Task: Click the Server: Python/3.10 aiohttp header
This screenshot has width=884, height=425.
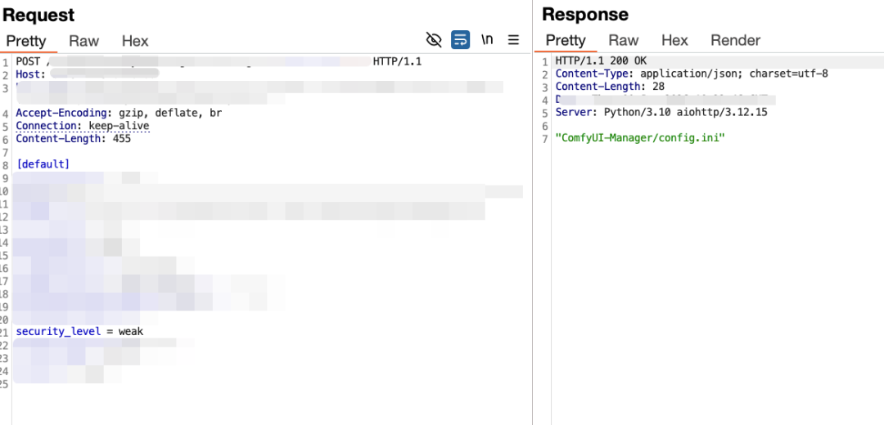Action: pos(661,112)
